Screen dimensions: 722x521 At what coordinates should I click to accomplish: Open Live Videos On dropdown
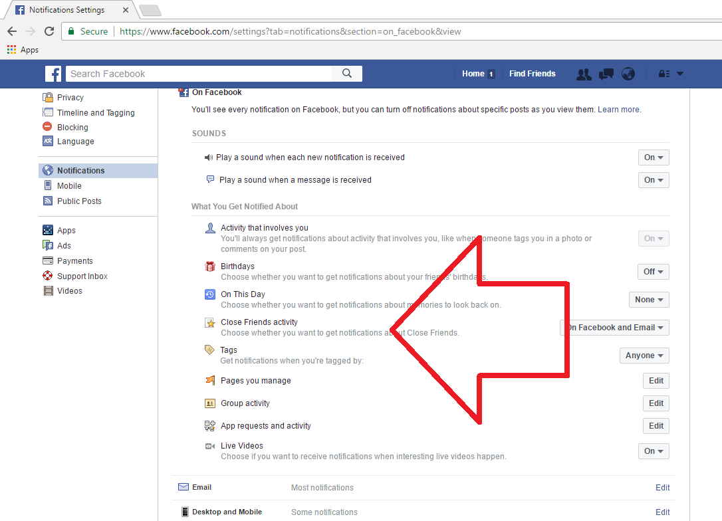654,451
